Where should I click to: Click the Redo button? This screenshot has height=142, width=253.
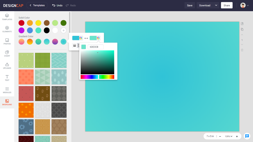[x=71, y=5]
